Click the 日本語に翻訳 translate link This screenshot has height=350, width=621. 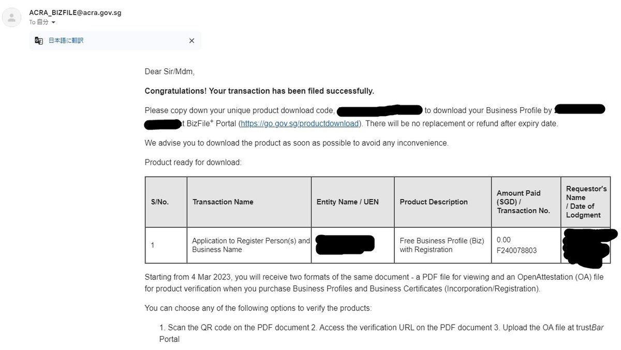pyautogui.click(x=66, y=40)
